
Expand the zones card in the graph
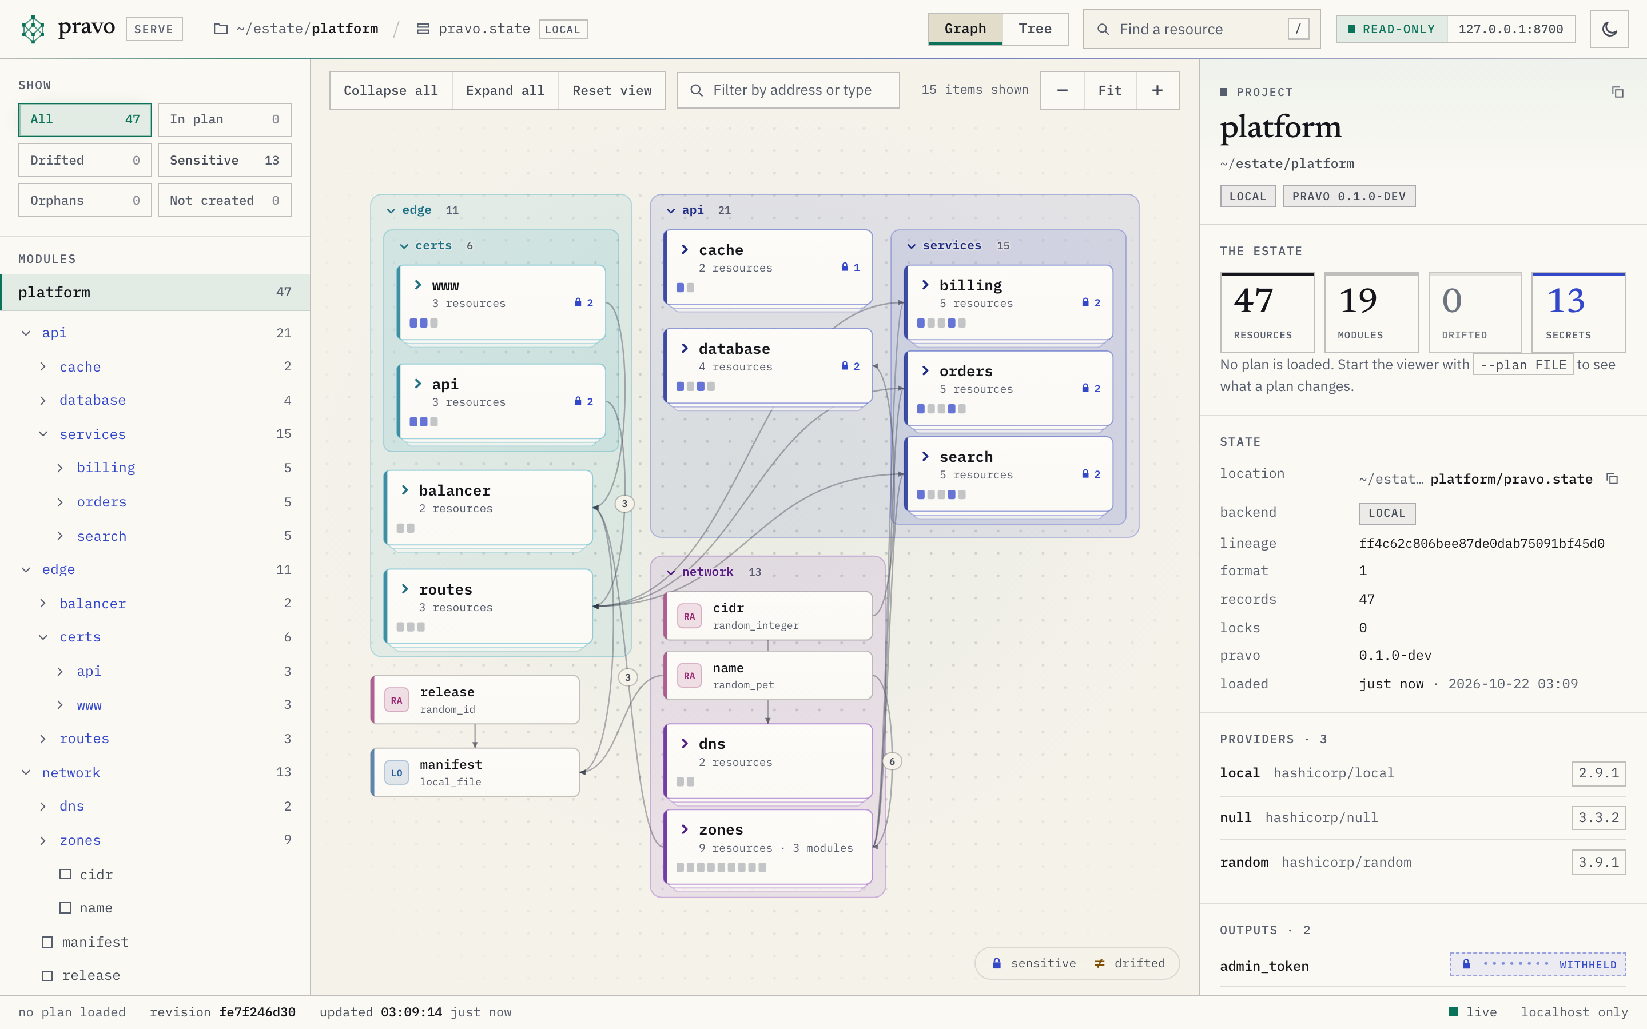click(685, 829)
